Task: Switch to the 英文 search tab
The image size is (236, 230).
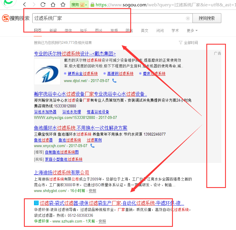Action: pos(145,31)
